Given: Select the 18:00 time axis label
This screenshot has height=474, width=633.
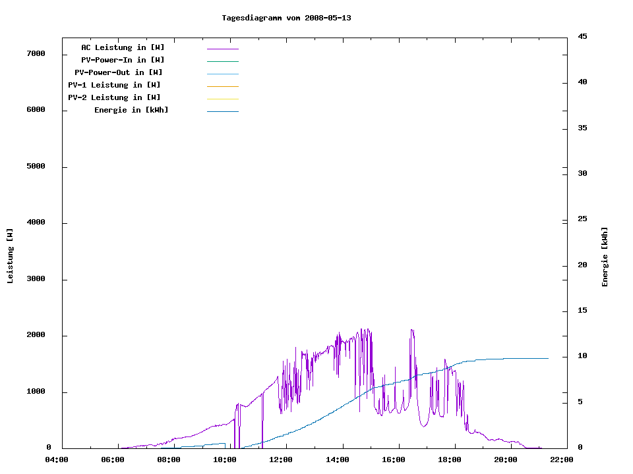Looking at the screenshot, I should coord(449,460).
